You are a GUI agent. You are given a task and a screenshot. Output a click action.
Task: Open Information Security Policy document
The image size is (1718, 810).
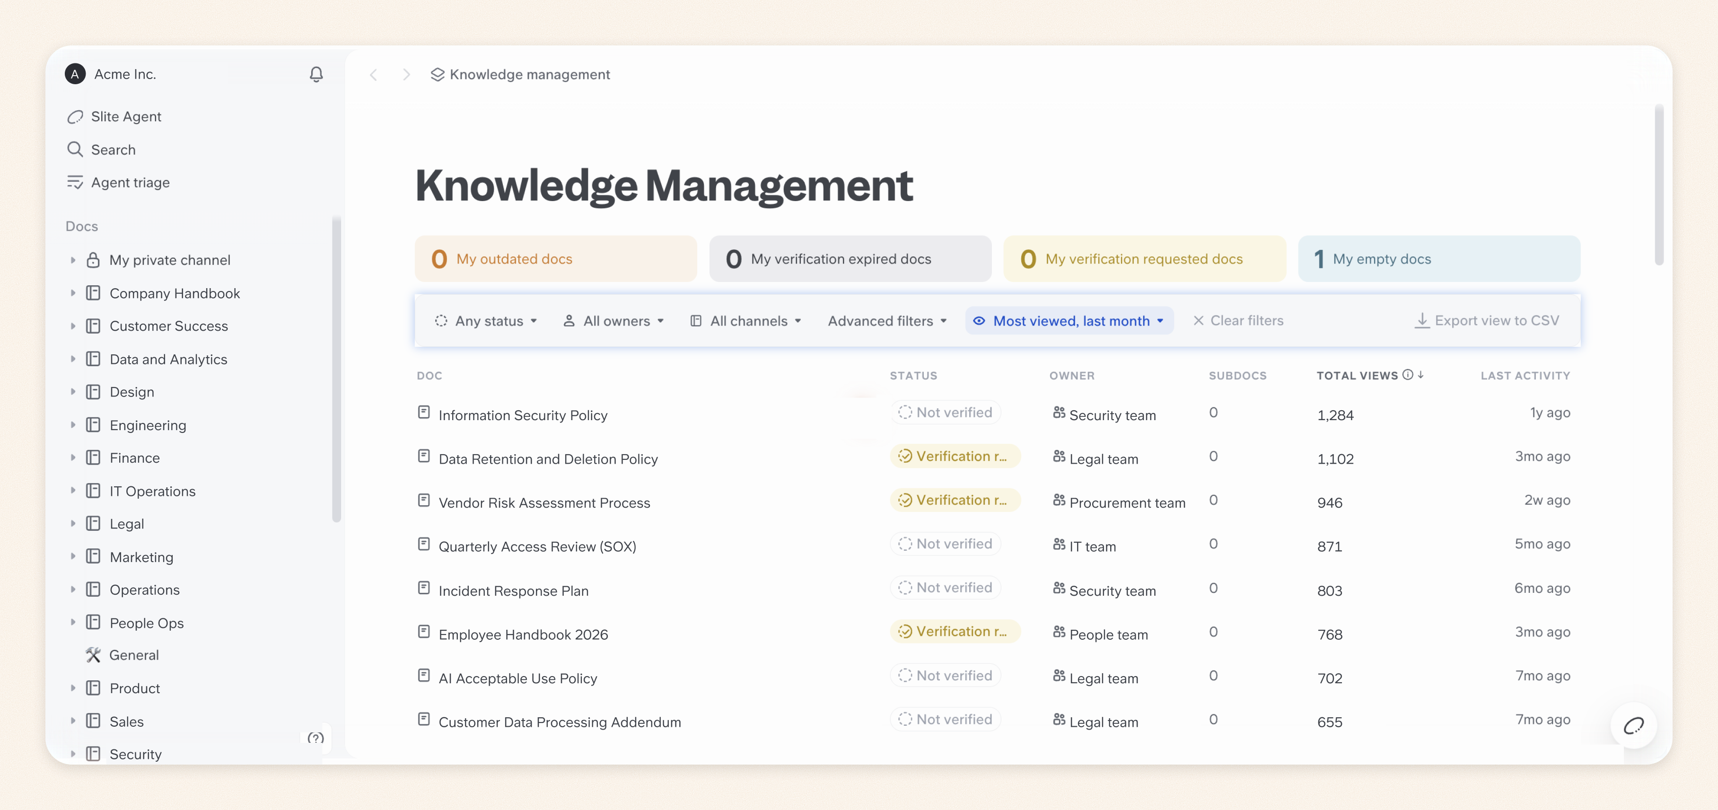point(523,415)
